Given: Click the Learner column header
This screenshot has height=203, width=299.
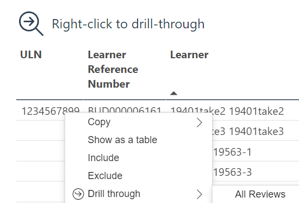Looking at the screenshot, I should pos(189,55).
